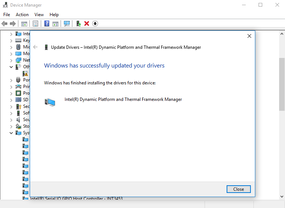Screen dimensions: 285x208
Task: Click the scrollbar up arrow
Action: tap(282, 34)
